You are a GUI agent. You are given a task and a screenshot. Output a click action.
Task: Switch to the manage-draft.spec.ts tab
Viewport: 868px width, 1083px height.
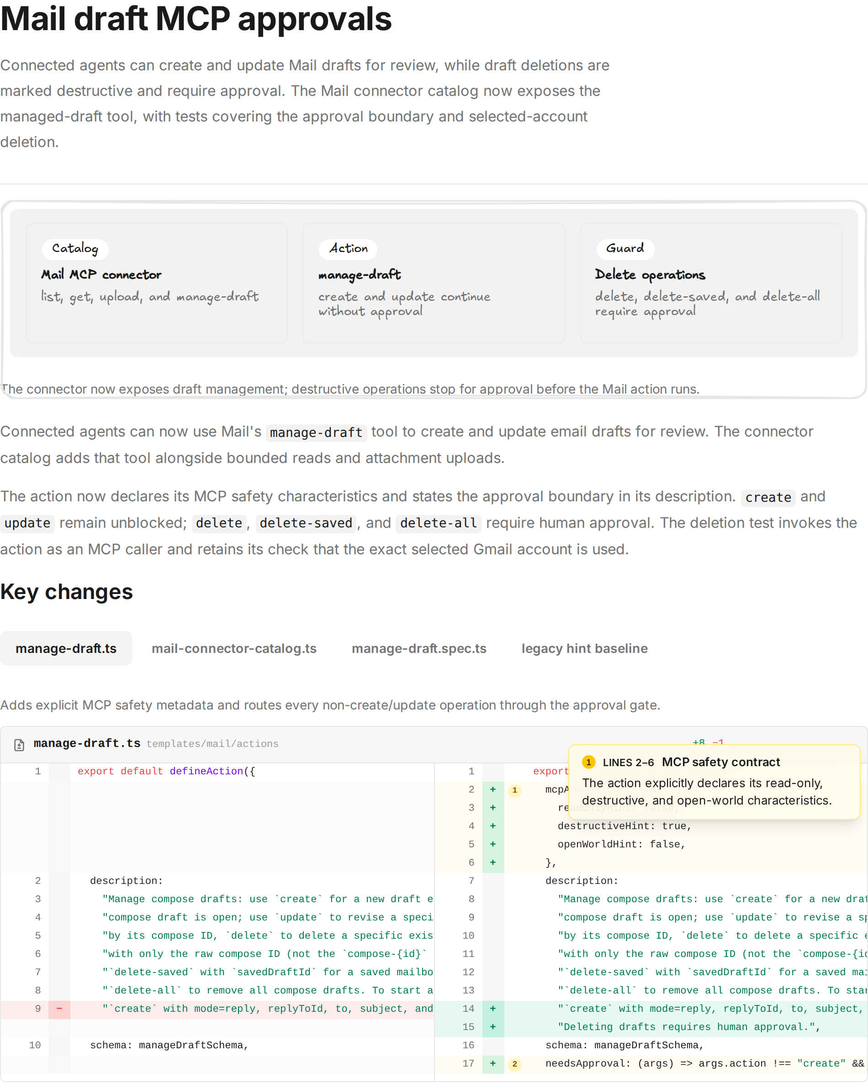[x=419, y=648]
